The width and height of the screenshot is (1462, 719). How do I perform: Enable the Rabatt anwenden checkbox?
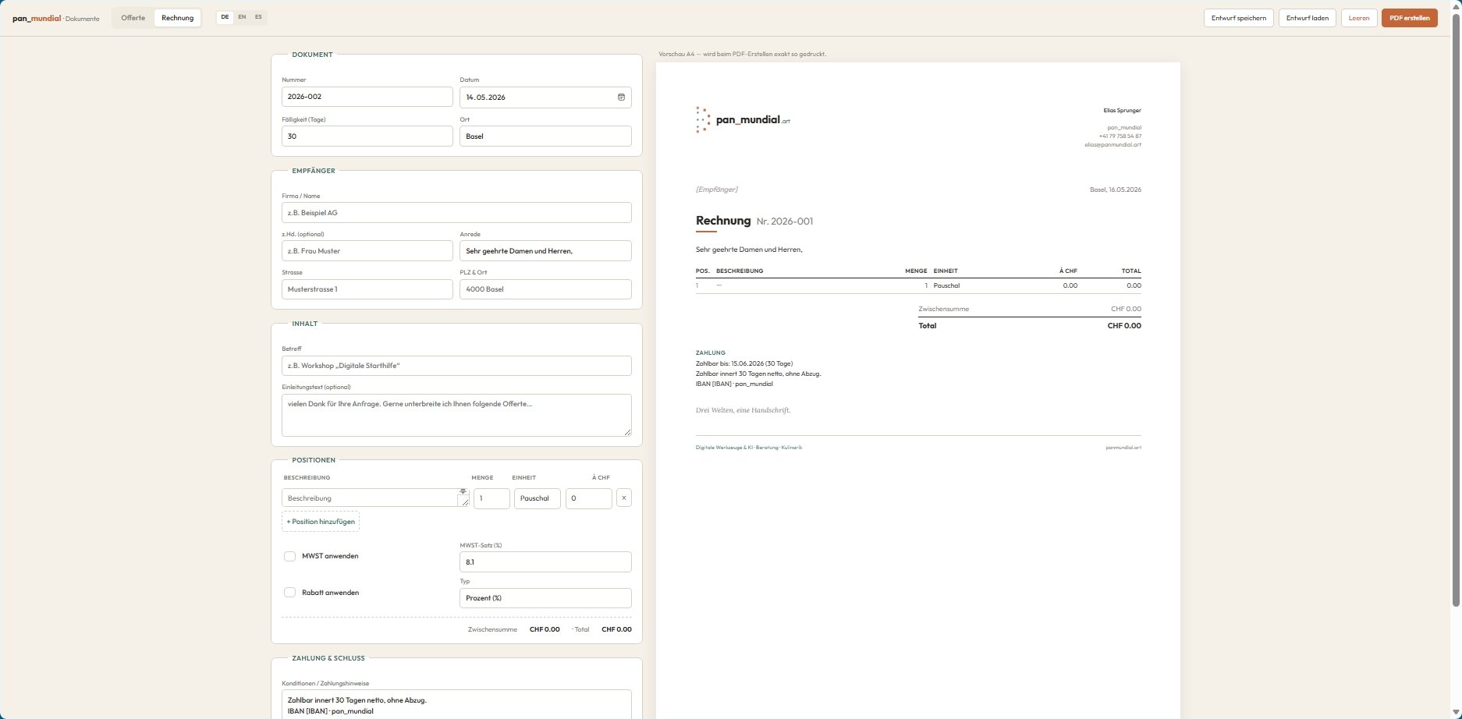[289, 593]
